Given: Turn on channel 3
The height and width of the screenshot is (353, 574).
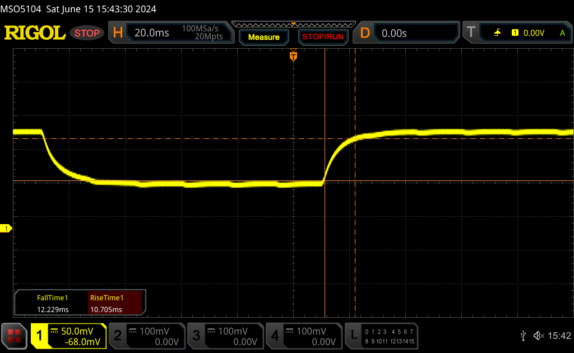Looking at the screenshot, I should click(x=225, y=336).
